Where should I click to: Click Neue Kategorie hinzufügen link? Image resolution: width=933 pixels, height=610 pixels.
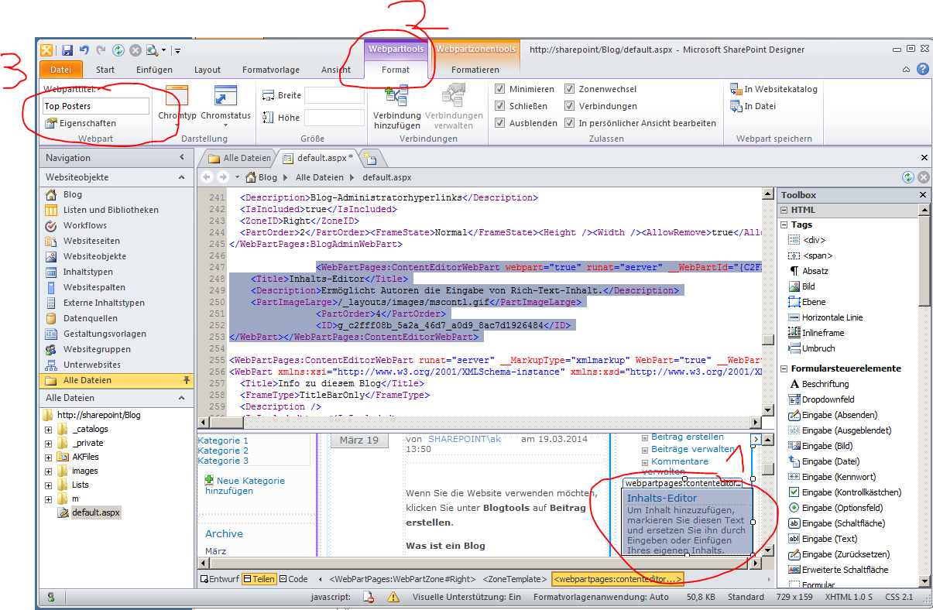click(245, 485)
